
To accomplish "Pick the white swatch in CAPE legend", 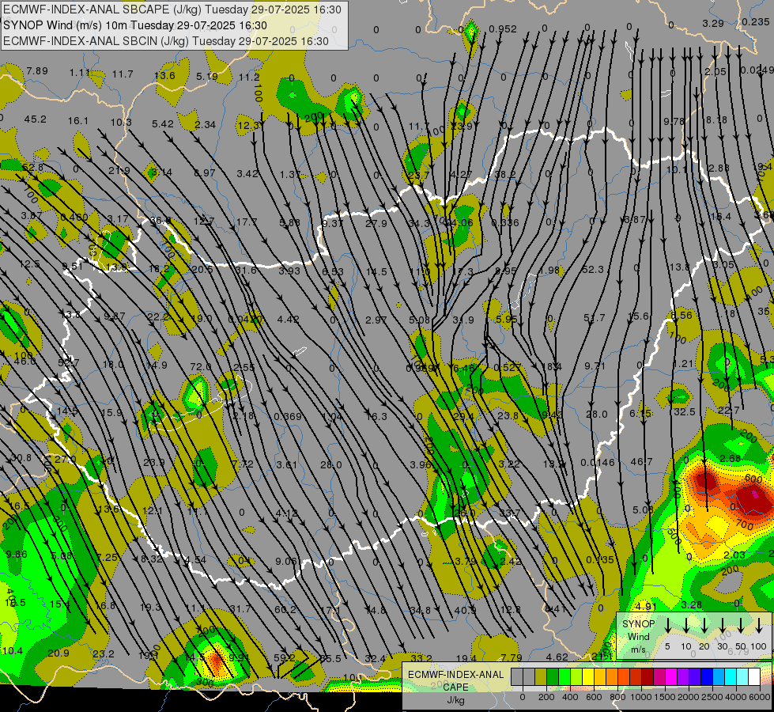I will 753,676.
